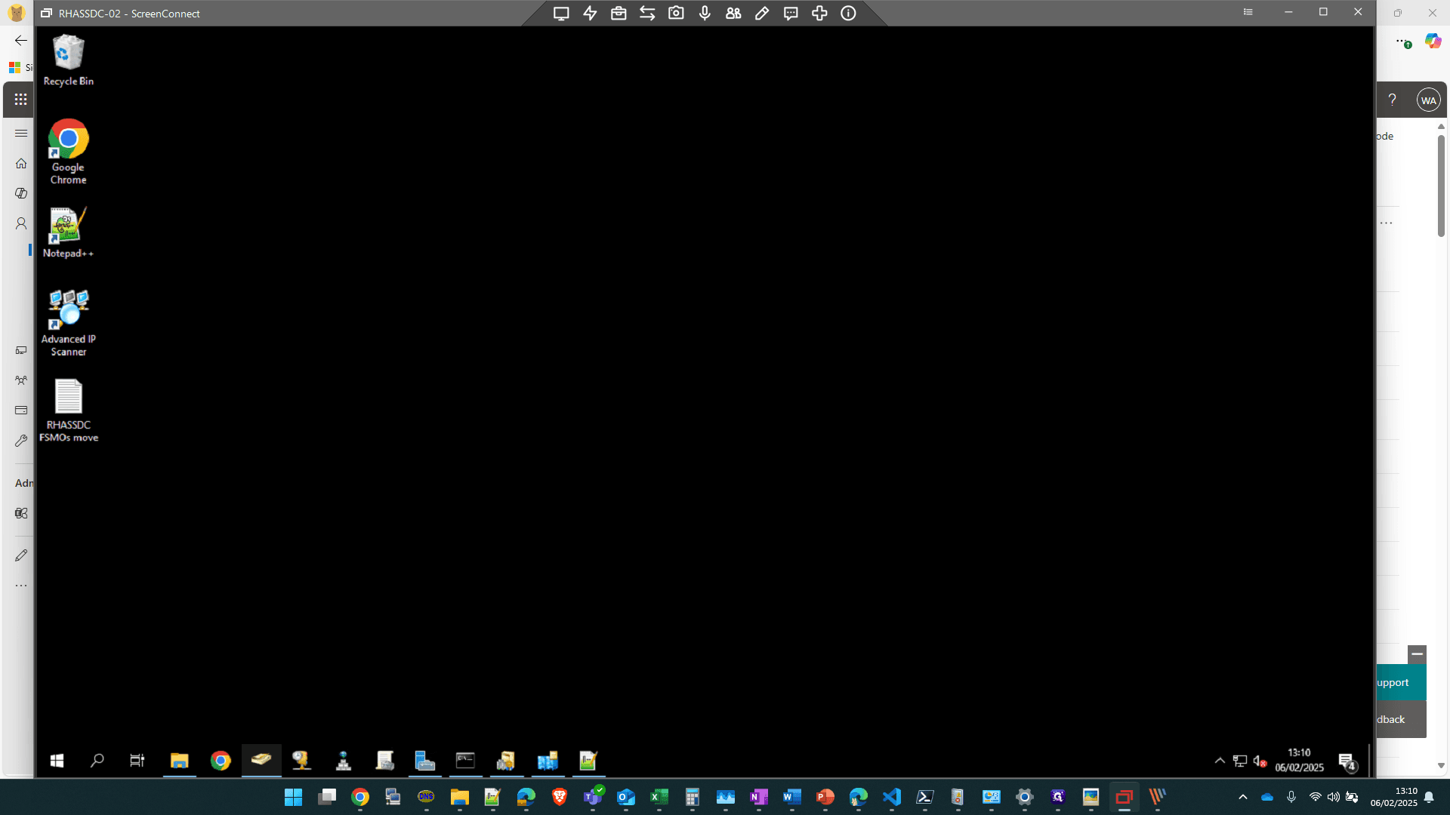
Task: Minimize the support widget with the dash button
Action: point(1417,654)
